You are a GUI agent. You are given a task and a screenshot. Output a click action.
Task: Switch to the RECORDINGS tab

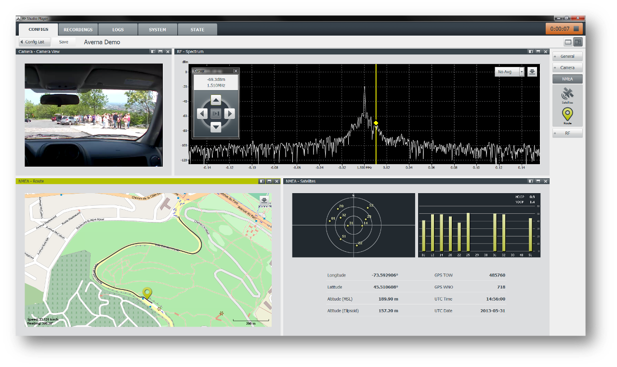pyautogui.click(x=78, y=30)
